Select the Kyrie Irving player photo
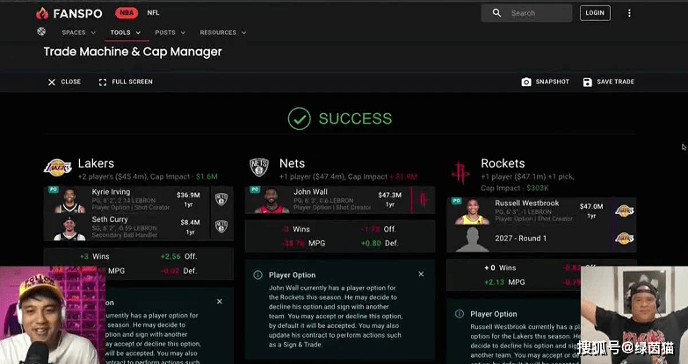 tap(69, 200)
